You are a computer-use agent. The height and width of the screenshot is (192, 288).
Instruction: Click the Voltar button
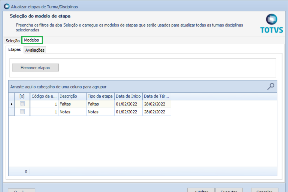pos(201,190)
